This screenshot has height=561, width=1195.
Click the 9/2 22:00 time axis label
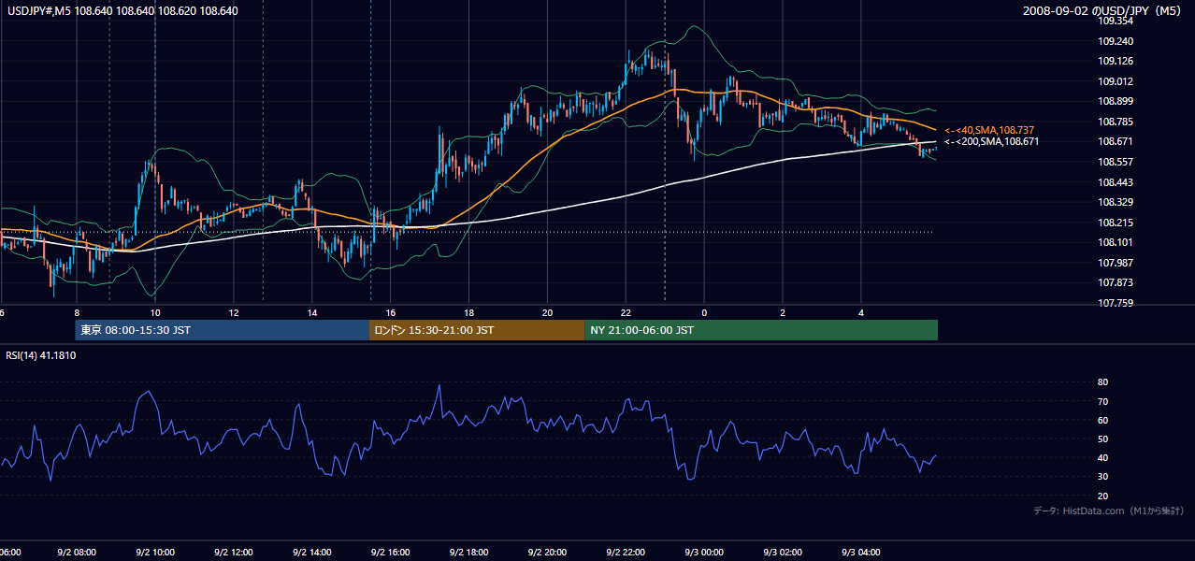click(x=626, y=553)
